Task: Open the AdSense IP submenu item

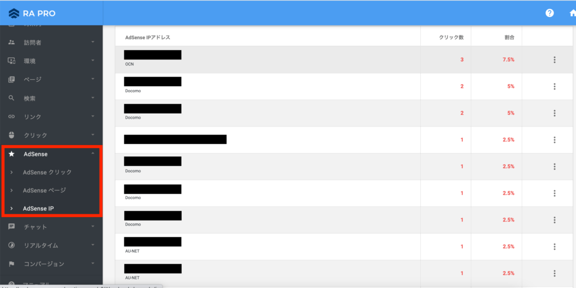Action: tap(38, 209)
